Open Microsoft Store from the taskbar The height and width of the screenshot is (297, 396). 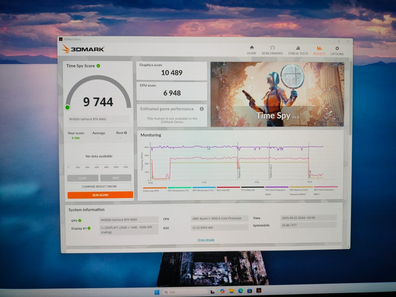(250, 291)
